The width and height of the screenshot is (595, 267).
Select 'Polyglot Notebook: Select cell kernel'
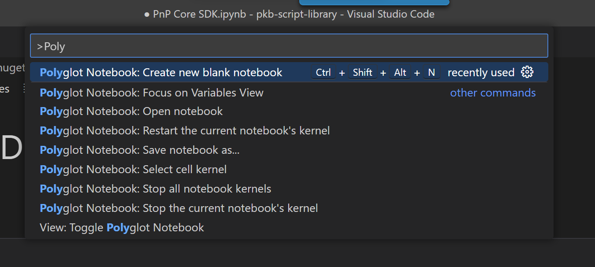(133, 169)
